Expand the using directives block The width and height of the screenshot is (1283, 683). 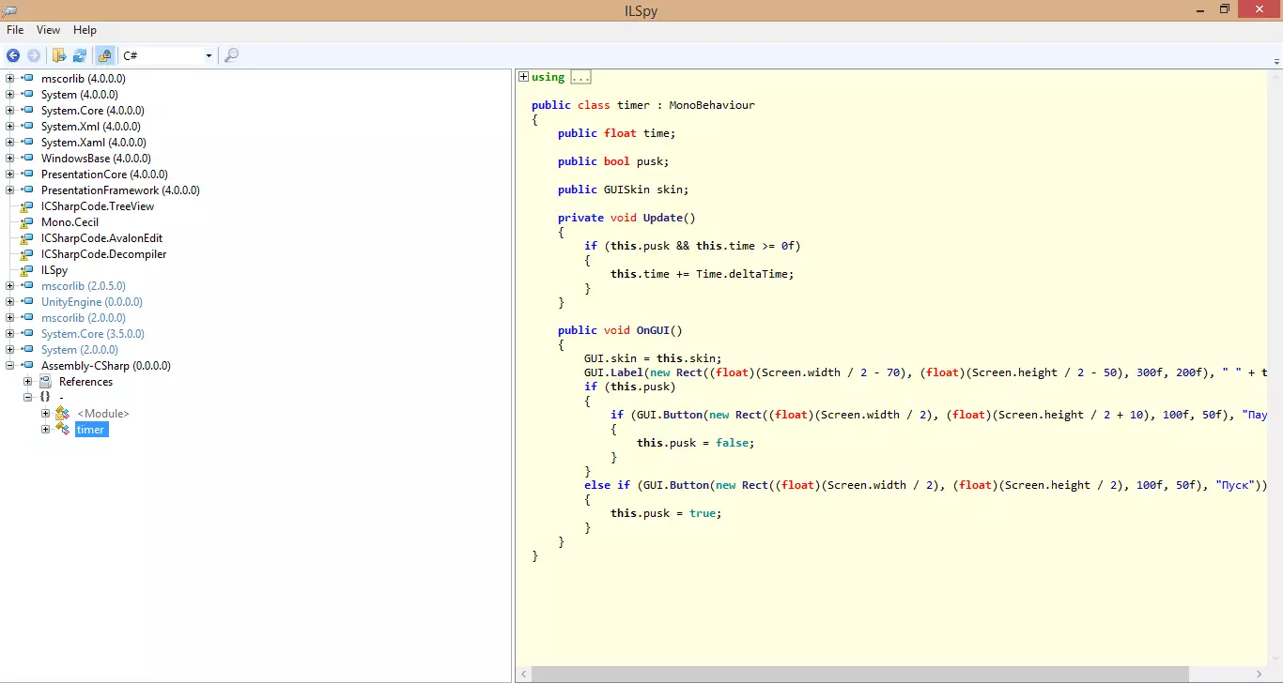pos(523,77)
